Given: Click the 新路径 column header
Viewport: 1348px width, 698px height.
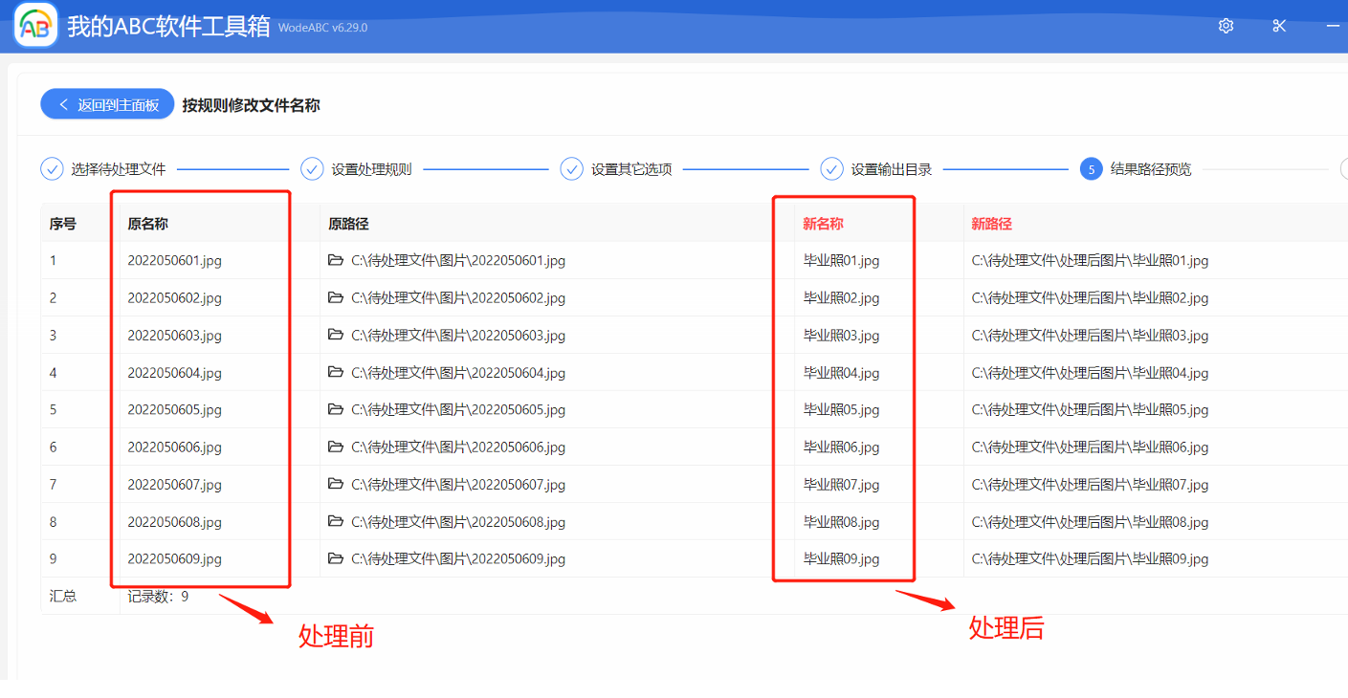Looking at the screenshot, I should (x=992, y=224).
